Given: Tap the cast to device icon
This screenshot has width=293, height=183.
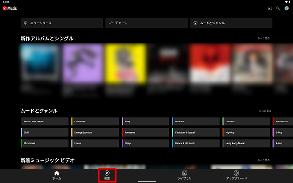Looking at the screenshot, I should coord(270,8).
